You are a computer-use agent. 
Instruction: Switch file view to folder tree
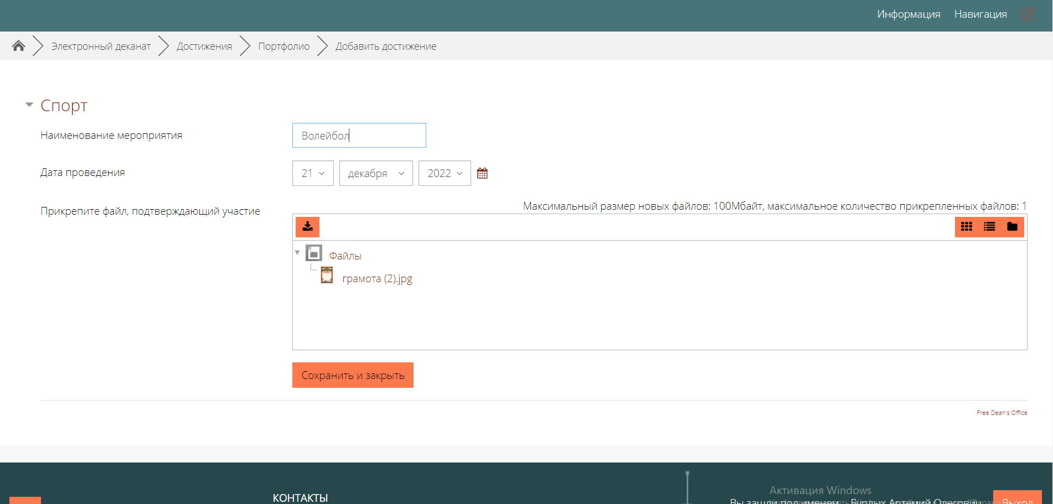click(x=1012, y=227)
